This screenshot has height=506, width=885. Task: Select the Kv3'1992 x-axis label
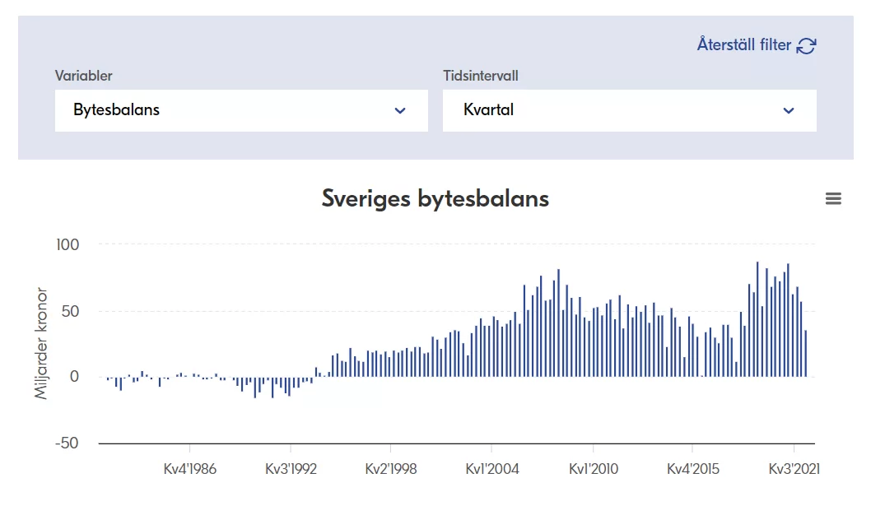click(x=291, y=469)
